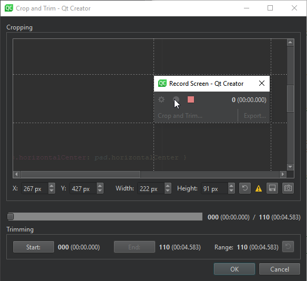
Task: Click the Start trimming button
Action: tap(34, 247)
